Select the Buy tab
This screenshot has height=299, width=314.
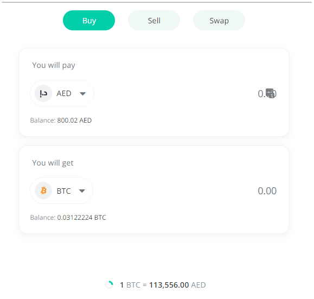[x=89, y=21]
